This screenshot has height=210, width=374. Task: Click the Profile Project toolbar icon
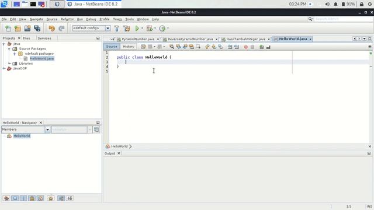click(162, 29)
